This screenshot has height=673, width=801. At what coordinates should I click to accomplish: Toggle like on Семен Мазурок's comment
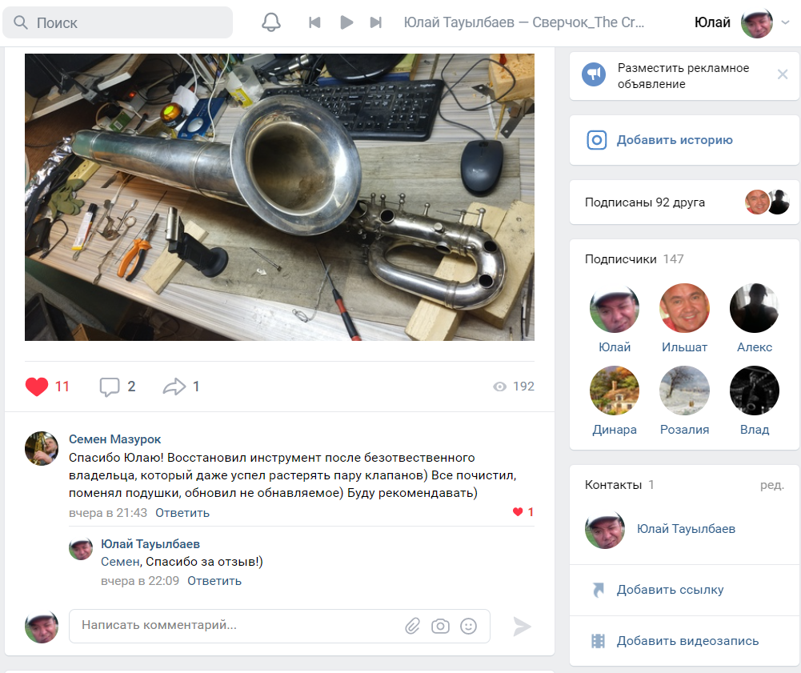click(x=519, y=512)
